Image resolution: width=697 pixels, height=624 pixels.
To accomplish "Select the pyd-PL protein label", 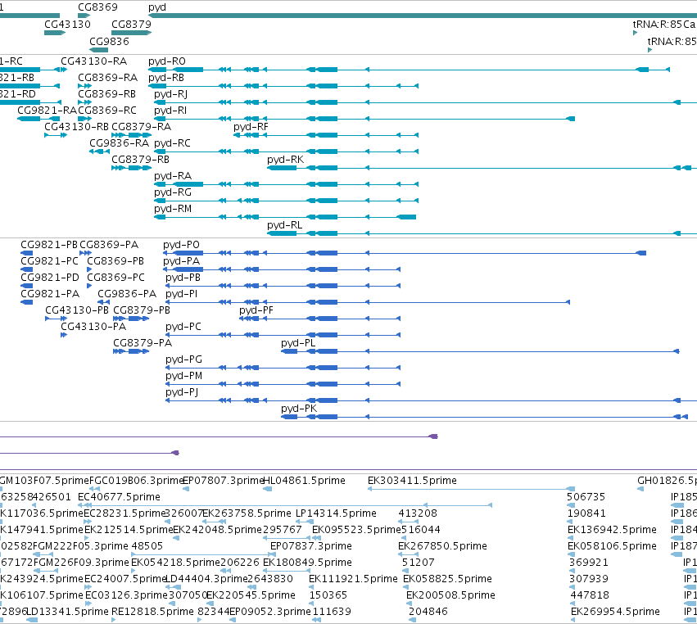I will (298, 344).
